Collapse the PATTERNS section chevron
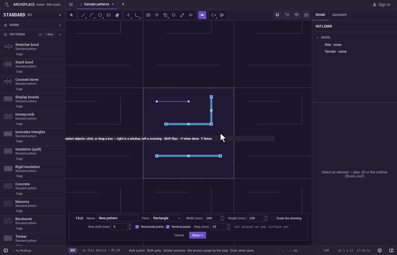 [x=60, y=35]
